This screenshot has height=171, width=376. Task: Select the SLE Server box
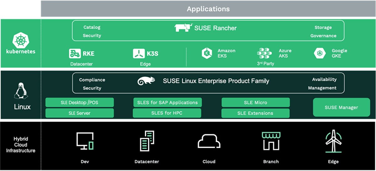(x=80, y=113)
